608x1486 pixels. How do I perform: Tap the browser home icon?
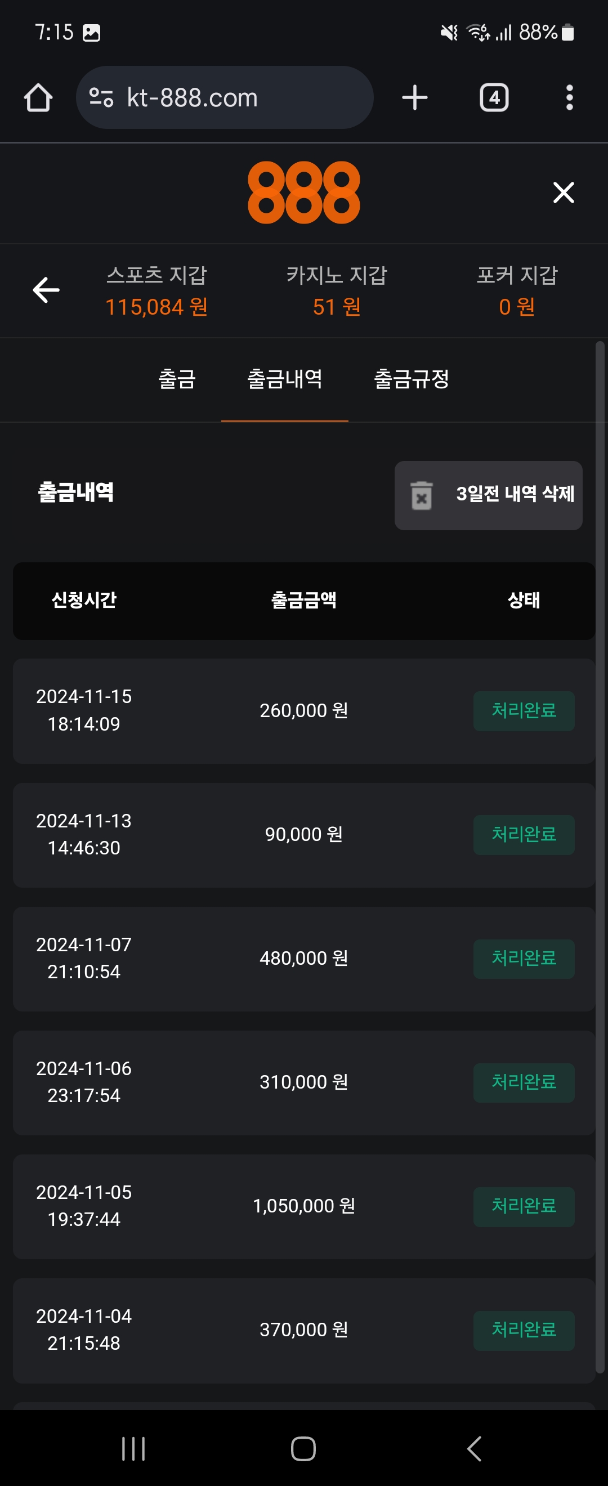[x=38, y=97]
